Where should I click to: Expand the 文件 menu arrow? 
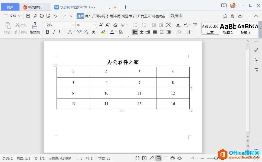click(19, 16)
